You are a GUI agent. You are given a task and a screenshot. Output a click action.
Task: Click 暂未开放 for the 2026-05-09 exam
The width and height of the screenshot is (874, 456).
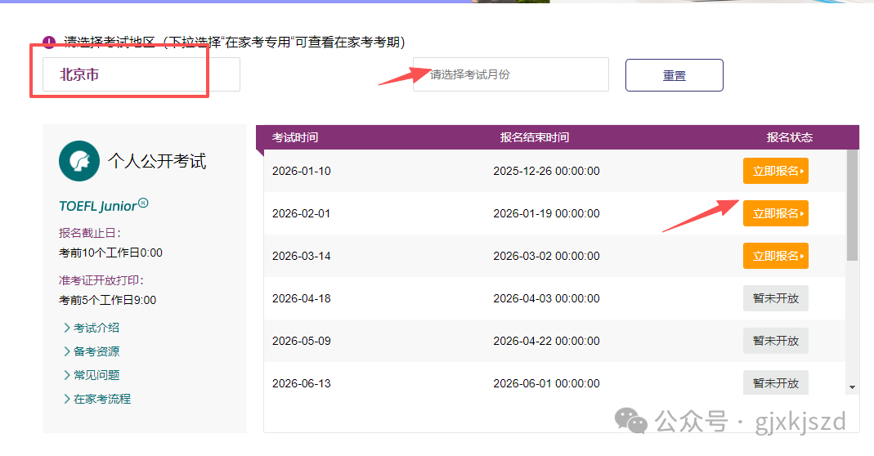pyautogui.click(x=775, y=341)
